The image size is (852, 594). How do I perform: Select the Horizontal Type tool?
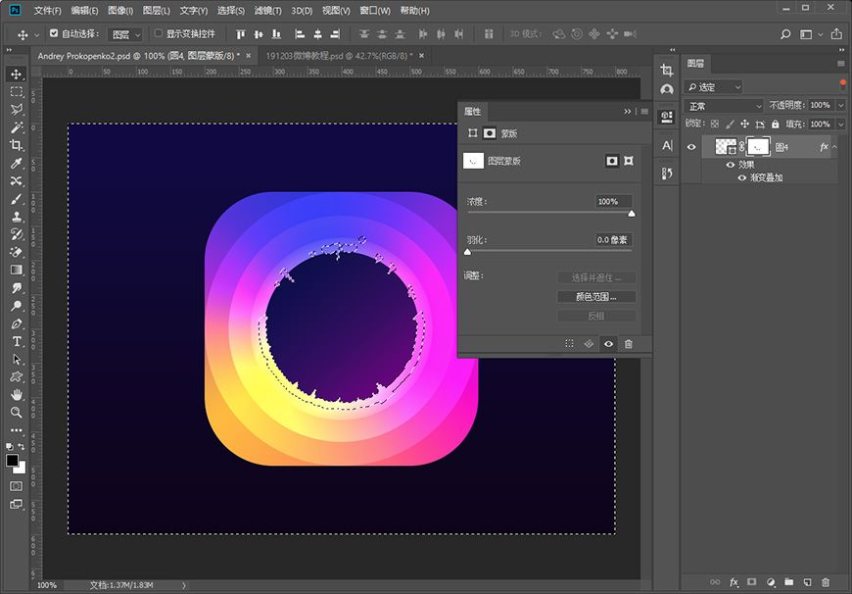point(17,342)
